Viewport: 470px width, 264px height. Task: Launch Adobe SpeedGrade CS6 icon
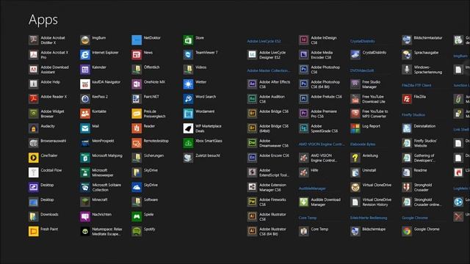click(x=303, y=128)
